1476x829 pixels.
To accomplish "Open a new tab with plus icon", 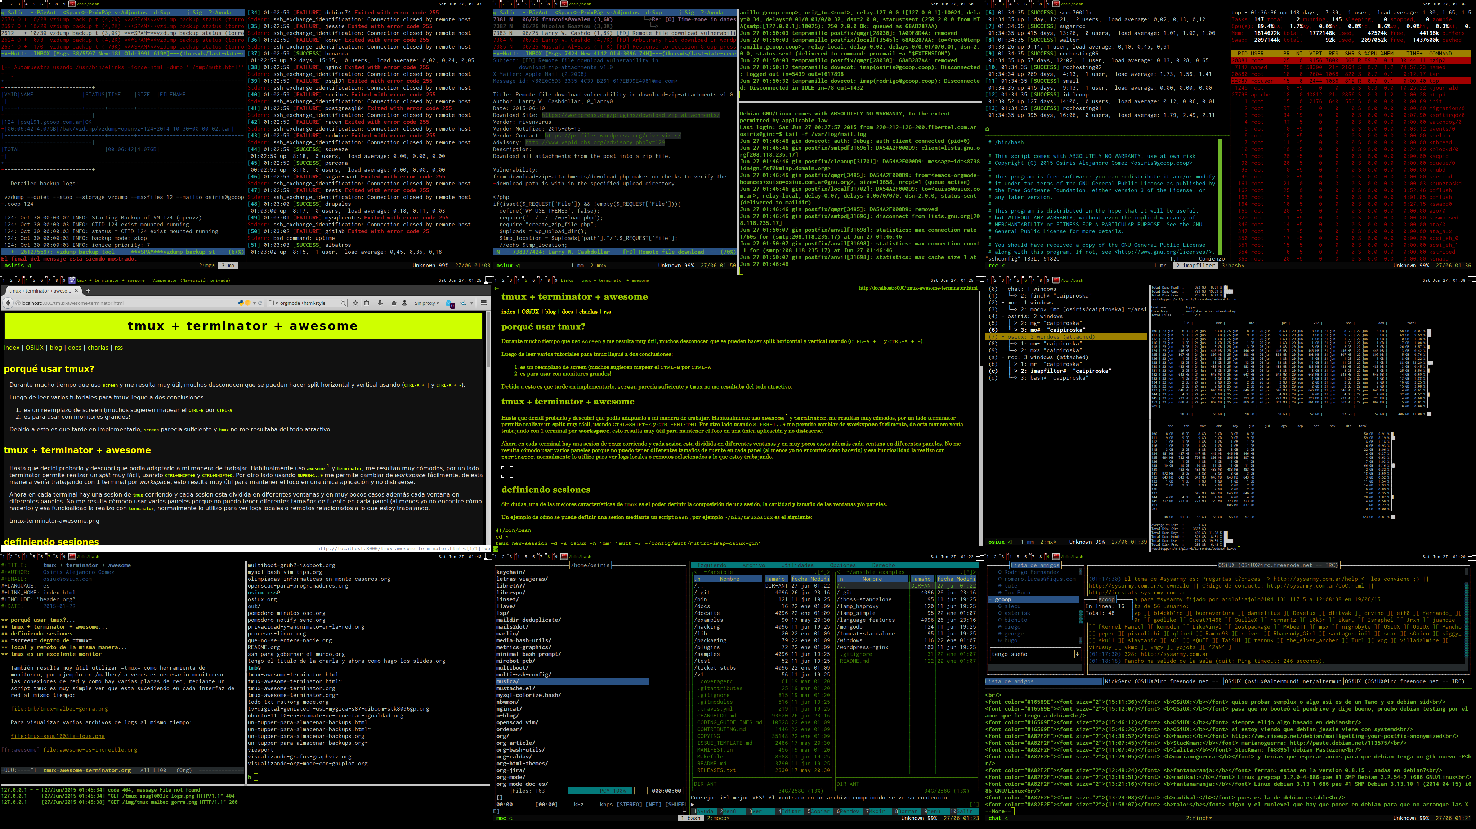I will point(88,291).
